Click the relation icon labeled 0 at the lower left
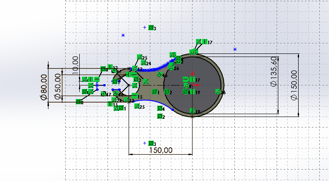The height and width of the screenshot is (181, 329). (x=78, y=102)
